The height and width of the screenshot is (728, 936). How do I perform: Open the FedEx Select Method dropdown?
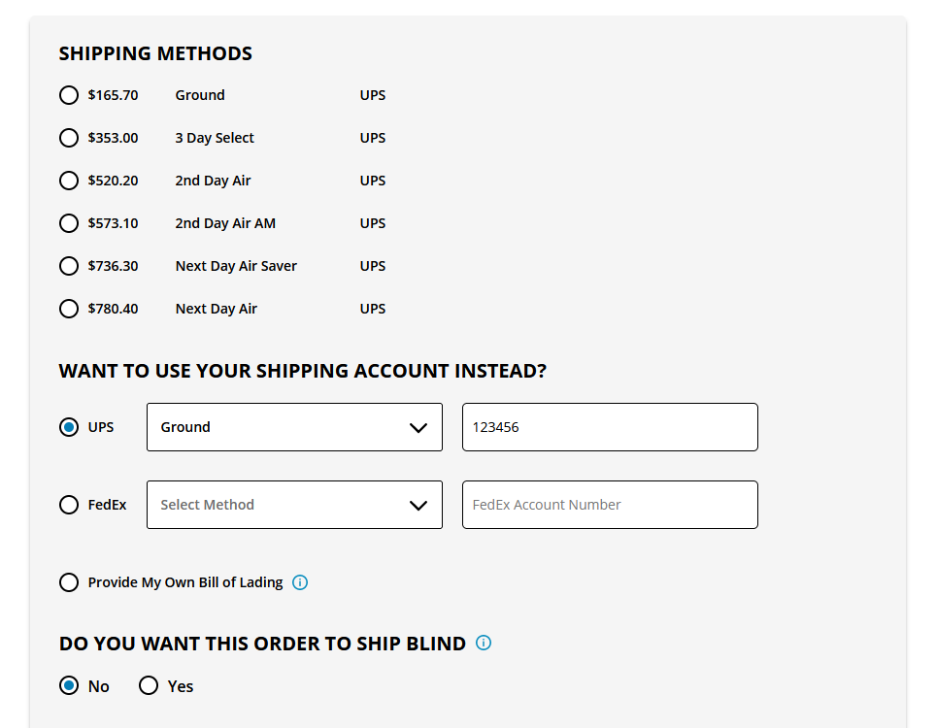click(294, 505)
